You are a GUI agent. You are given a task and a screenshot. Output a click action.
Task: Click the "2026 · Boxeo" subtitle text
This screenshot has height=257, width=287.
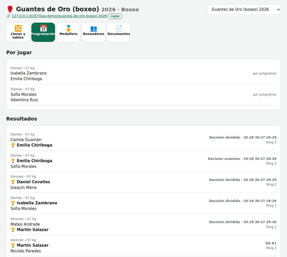click(120, 9)
